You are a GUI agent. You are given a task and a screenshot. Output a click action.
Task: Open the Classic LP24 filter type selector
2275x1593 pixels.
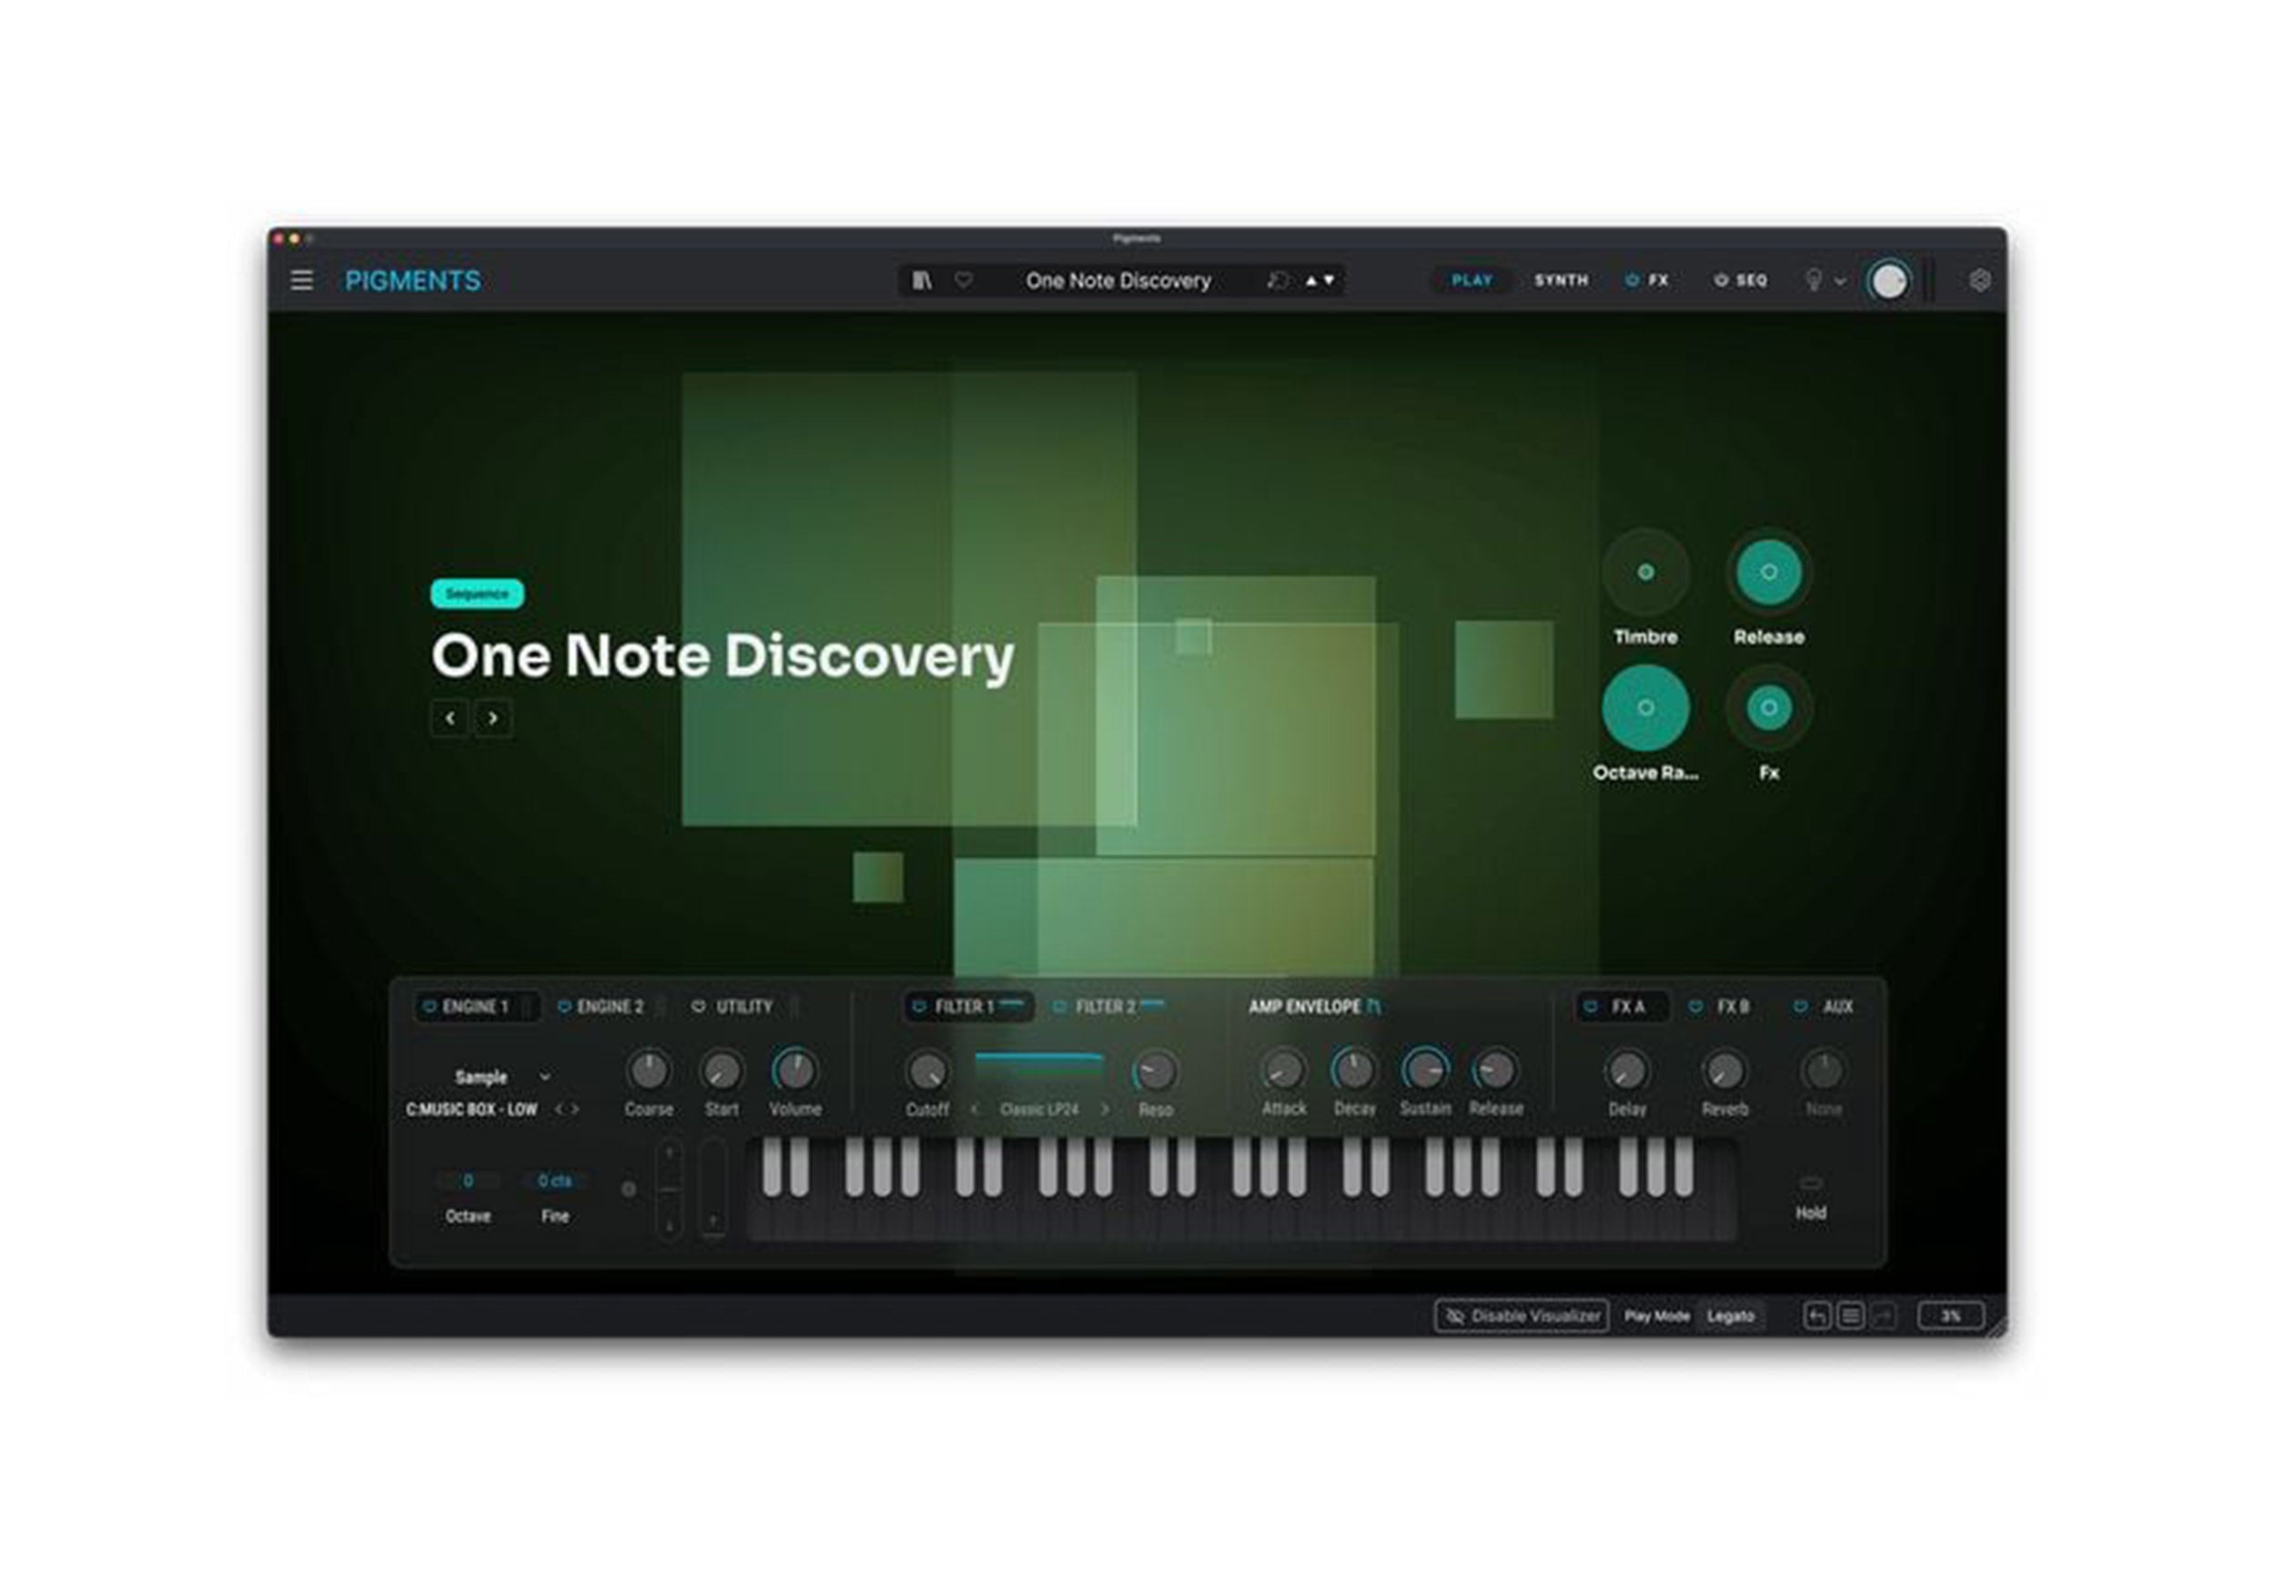click(1038, 1110)
